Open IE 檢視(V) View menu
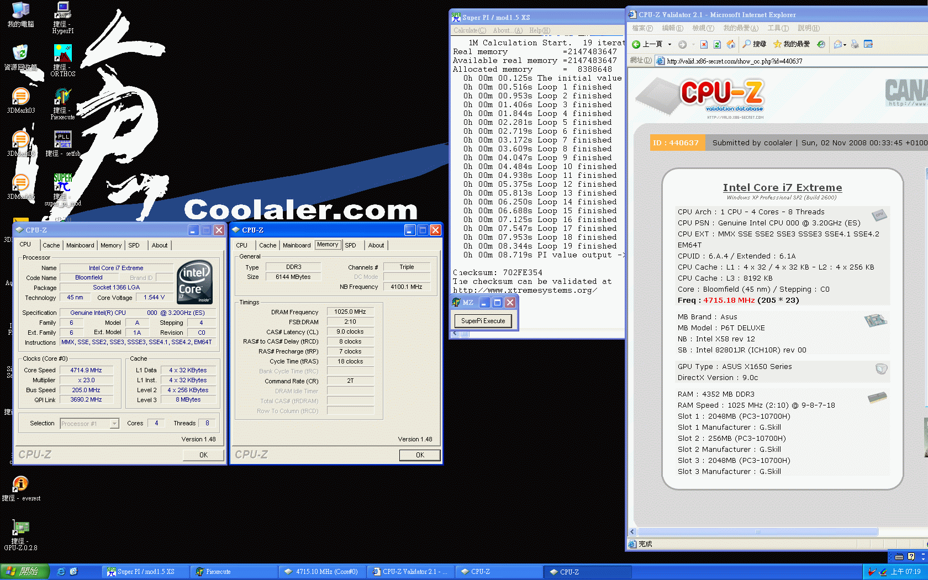Viewport: 928px width, 580px height. click(x=703, y=28)
